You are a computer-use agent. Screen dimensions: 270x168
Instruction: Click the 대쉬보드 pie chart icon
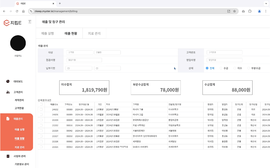(8, 81)
